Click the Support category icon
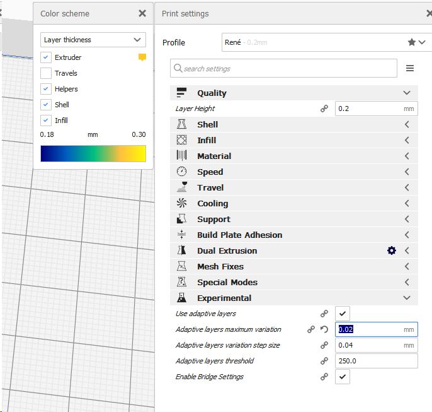This screenshot has height=412, width=432. click(x=181, y=219)
